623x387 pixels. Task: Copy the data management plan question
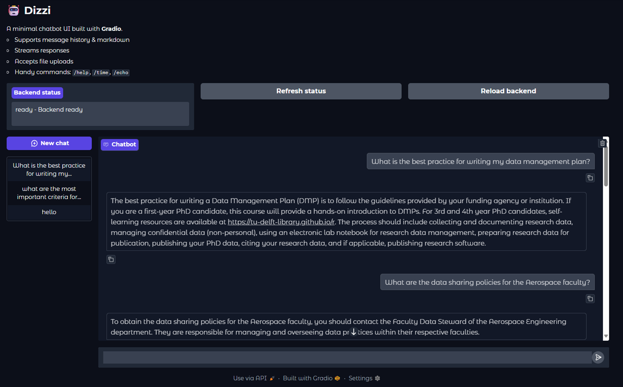[x=590, y=178]
